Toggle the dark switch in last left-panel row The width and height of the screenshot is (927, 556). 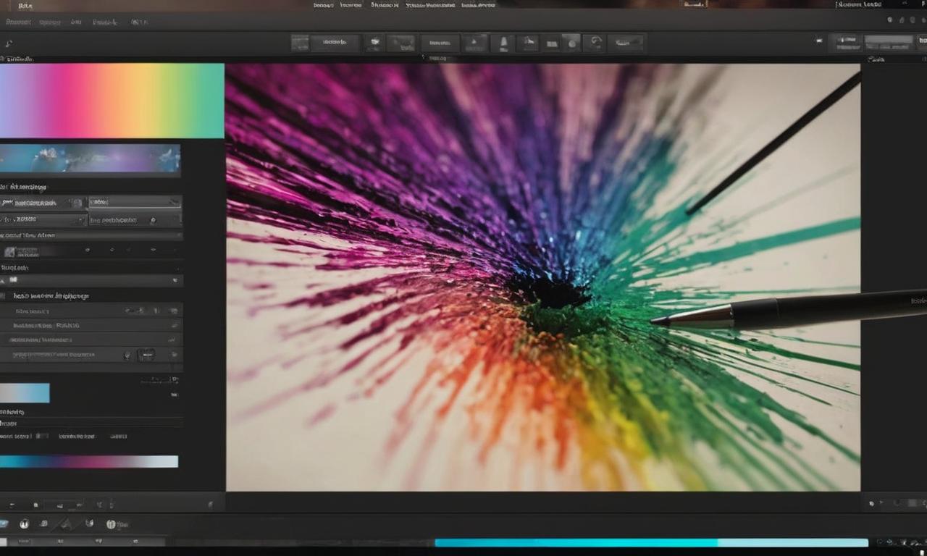pos(146,355)
